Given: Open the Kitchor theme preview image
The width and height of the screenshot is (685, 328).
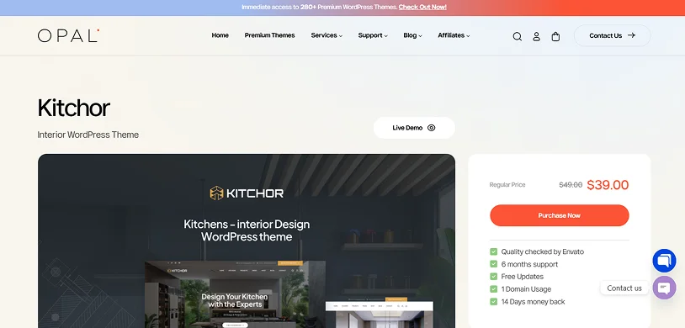Looking at the screenshot, I should coord(247,241).
